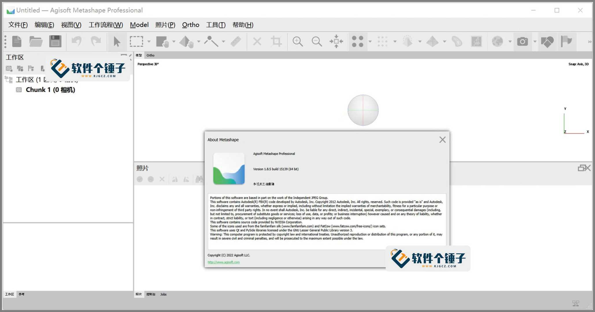Open the 工作流程(W) menu
This screenshot has width=595, height=312.
(106, 25)
